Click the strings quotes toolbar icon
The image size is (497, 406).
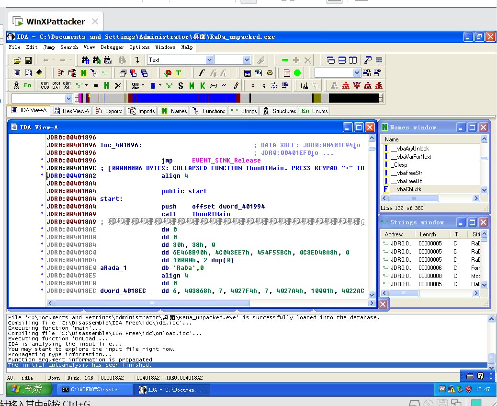point(105,73)
